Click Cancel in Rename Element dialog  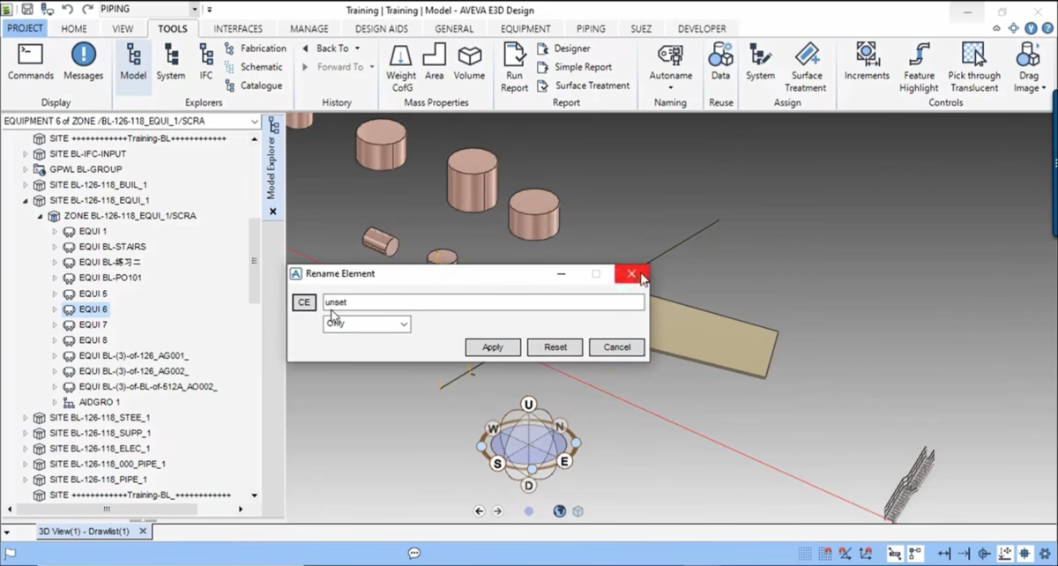617,347
